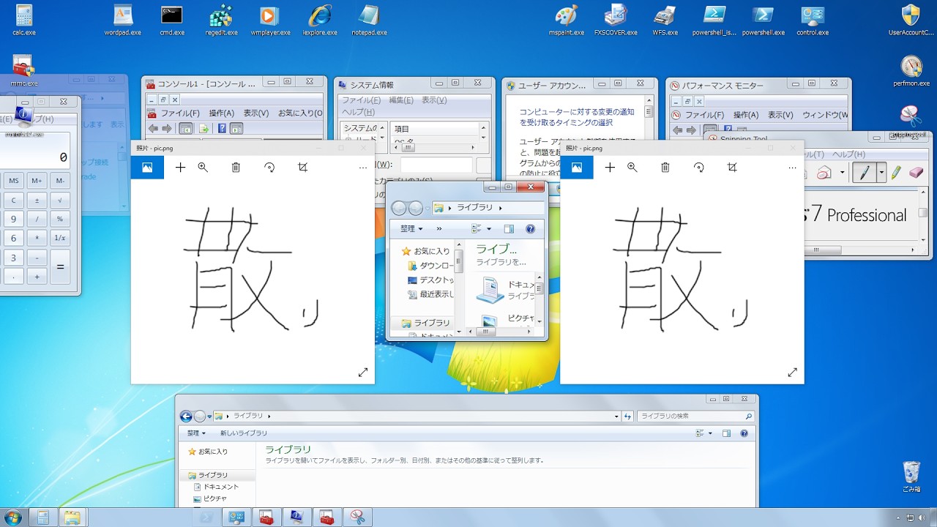Expand toolbar overflow chevron in small Libraries window

439,229
